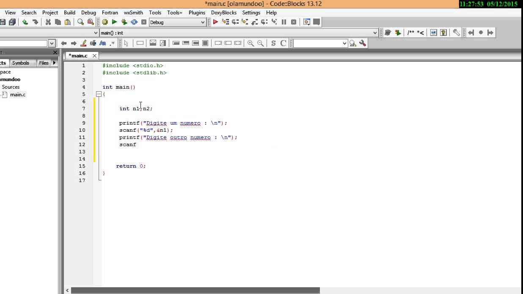Screen dimensions: 523x294
Task: Click the DoxyBlocks help document icon
Action: 443,33
